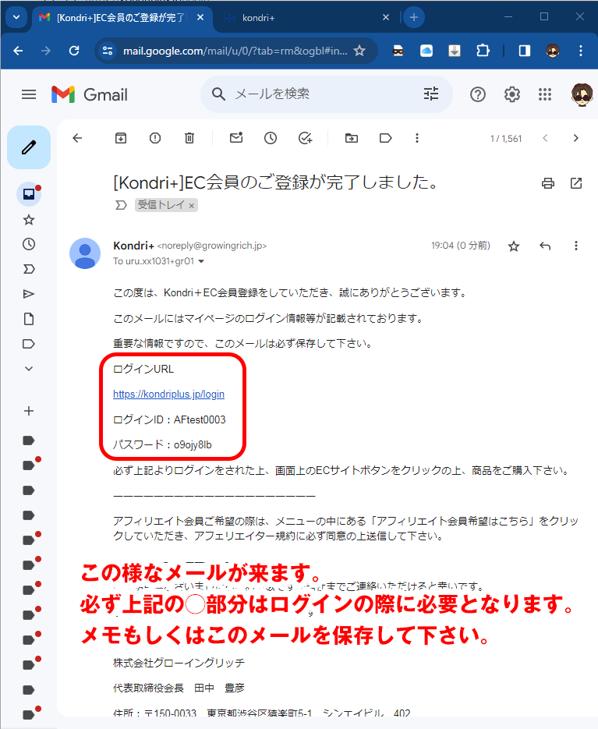Image resolution: width=598 pixels, height=729 pixels.
Task: Open the email in a new window
Action: click(x=576, y=183)
